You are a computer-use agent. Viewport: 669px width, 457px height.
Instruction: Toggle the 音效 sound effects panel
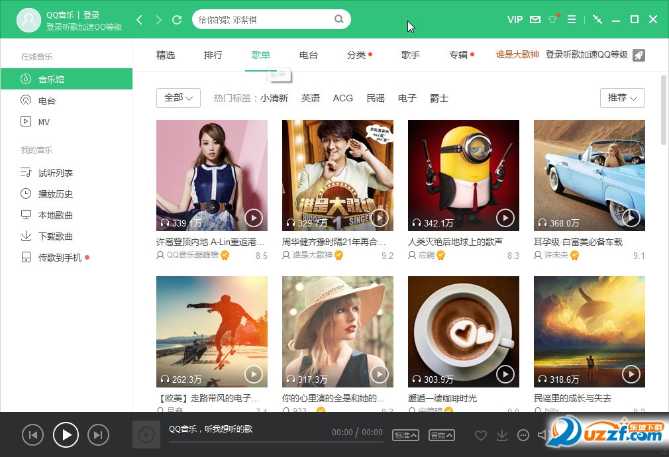point(441,435)
